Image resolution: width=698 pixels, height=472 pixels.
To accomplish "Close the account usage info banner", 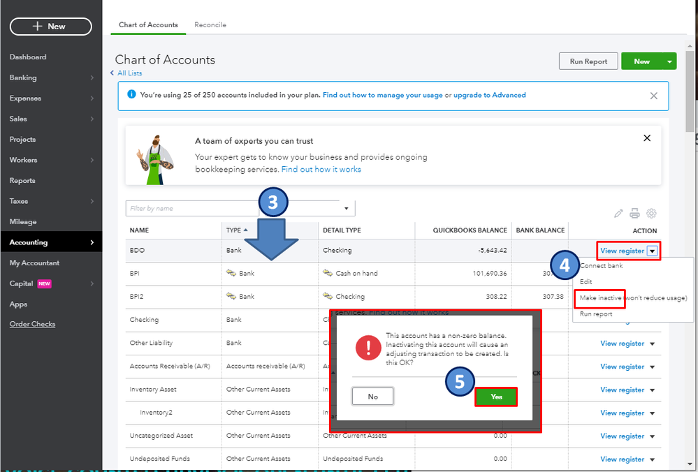I will click(653, 96).
